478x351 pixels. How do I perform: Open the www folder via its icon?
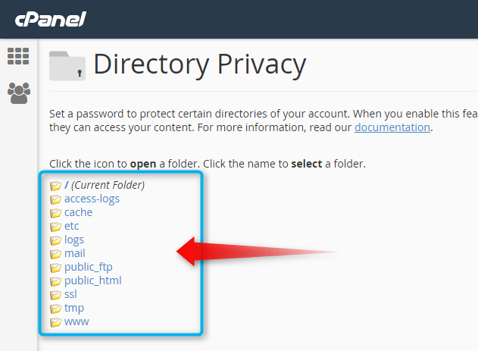pyautogui.click(x=55, y=322)
